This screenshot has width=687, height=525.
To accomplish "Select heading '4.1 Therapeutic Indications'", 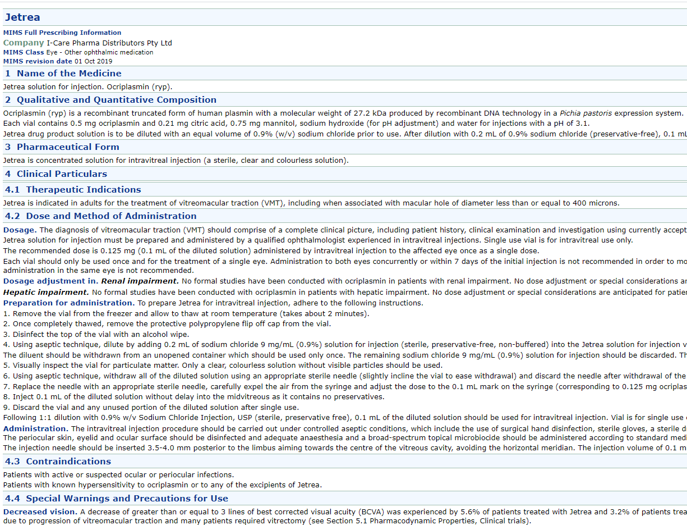I will pos(73,190).
